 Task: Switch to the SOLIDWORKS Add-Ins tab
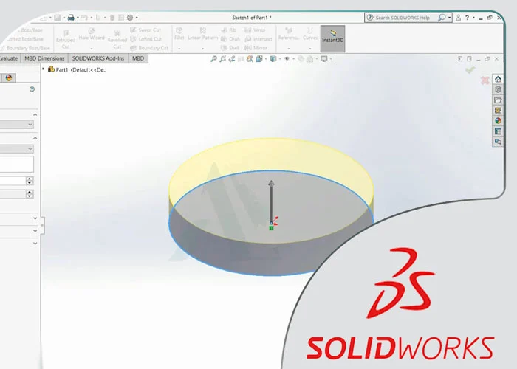pyautogui.click(x=98, y=58)
